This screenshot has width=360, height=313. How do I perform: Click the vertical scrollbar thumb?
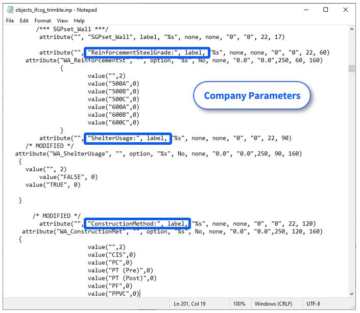pyautogui.click(x=352, y=69)
